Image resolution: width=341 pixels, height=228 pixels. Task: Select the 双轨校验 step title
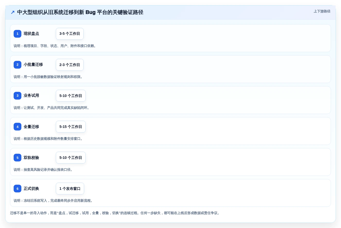click(31, 158)
